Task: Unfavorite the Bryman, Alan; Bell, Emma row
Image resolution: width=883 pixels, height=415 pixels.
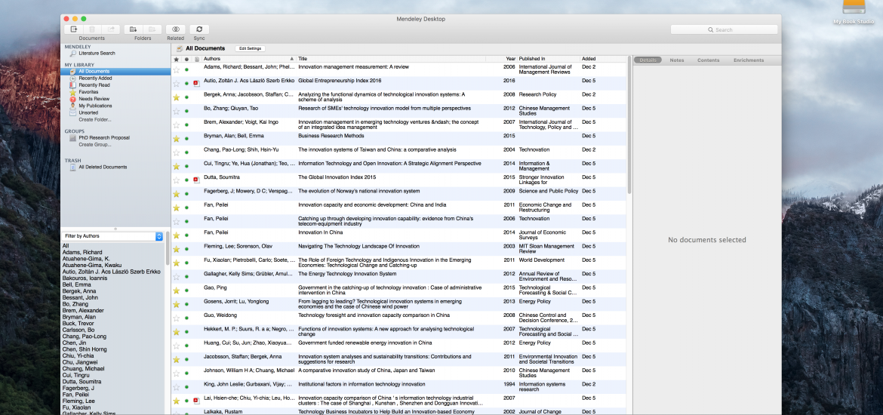Action: click(177, 139)
